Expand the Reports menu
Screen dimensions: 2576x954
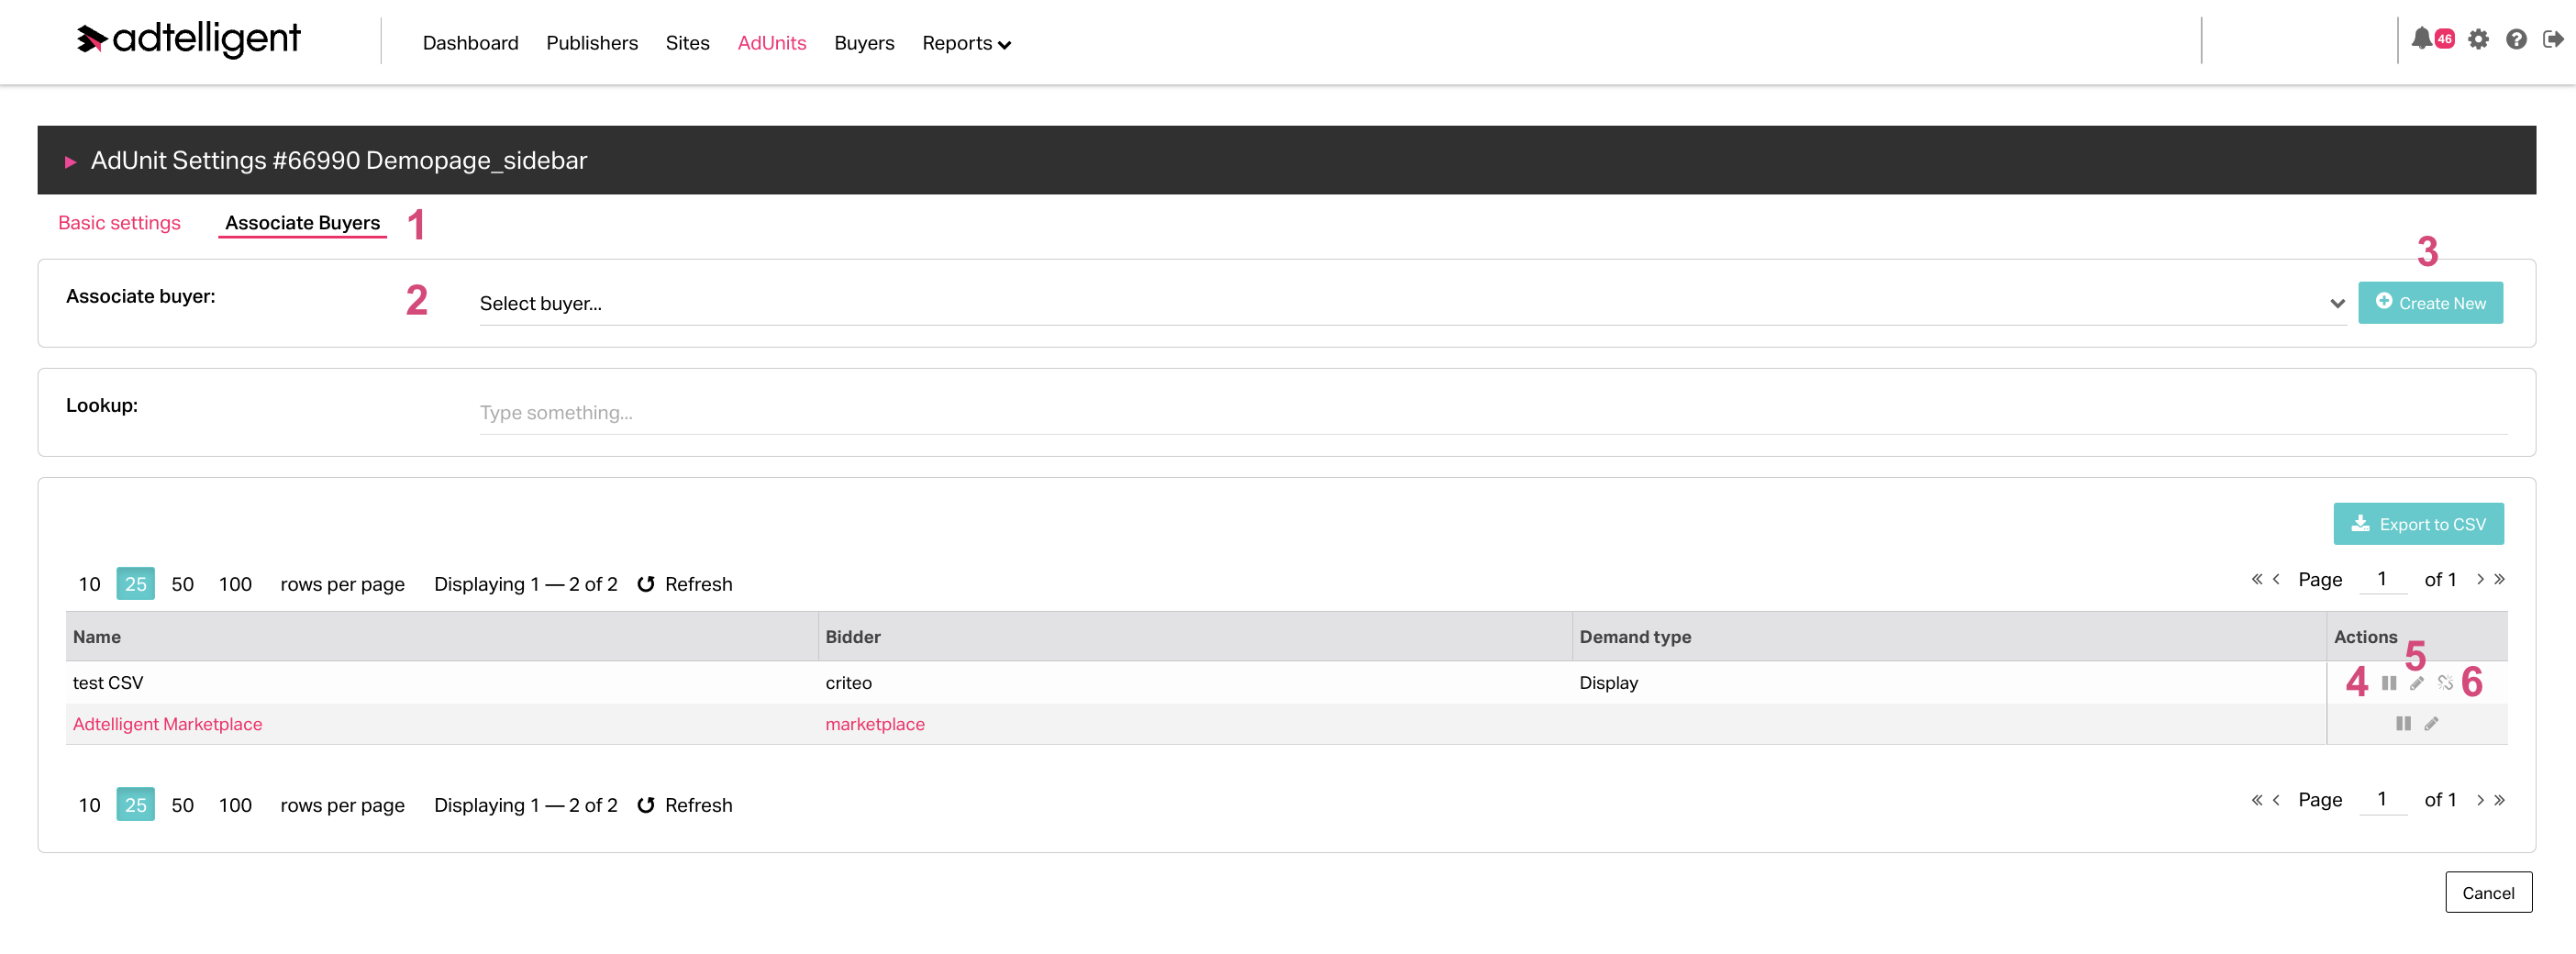point(966,43)
